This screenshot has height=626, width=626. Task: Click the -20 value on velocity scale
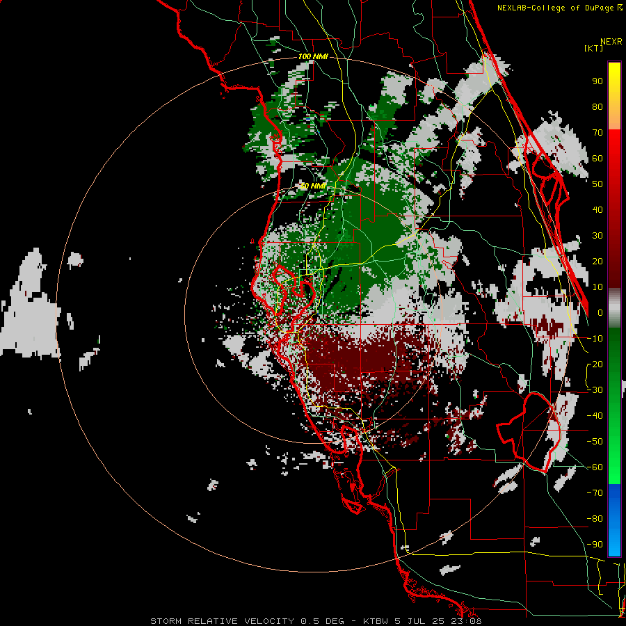pyautogui.click(x=595, y=364)
